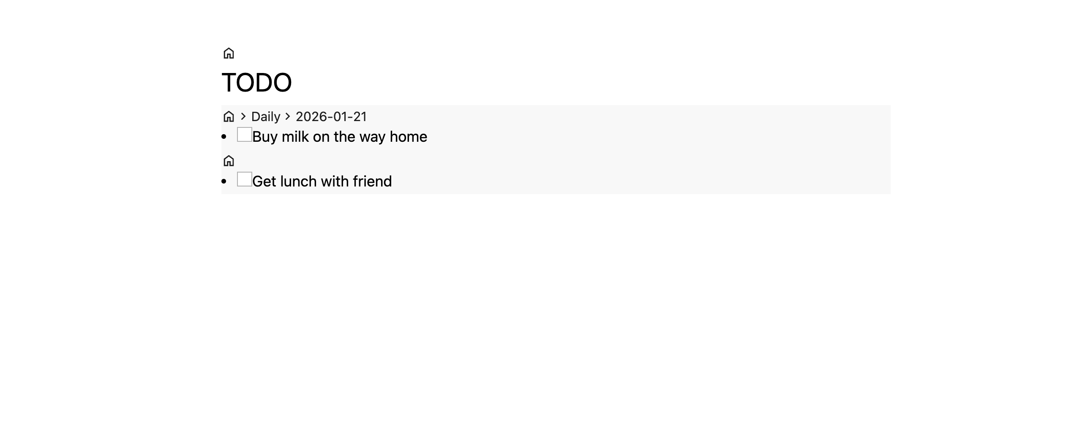
Task: Click the bullet point before the lunch task
Action: pyautogui.click(x=224, y=181)
